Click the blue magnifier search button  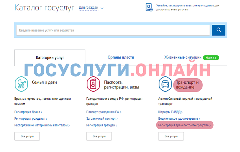218,30
